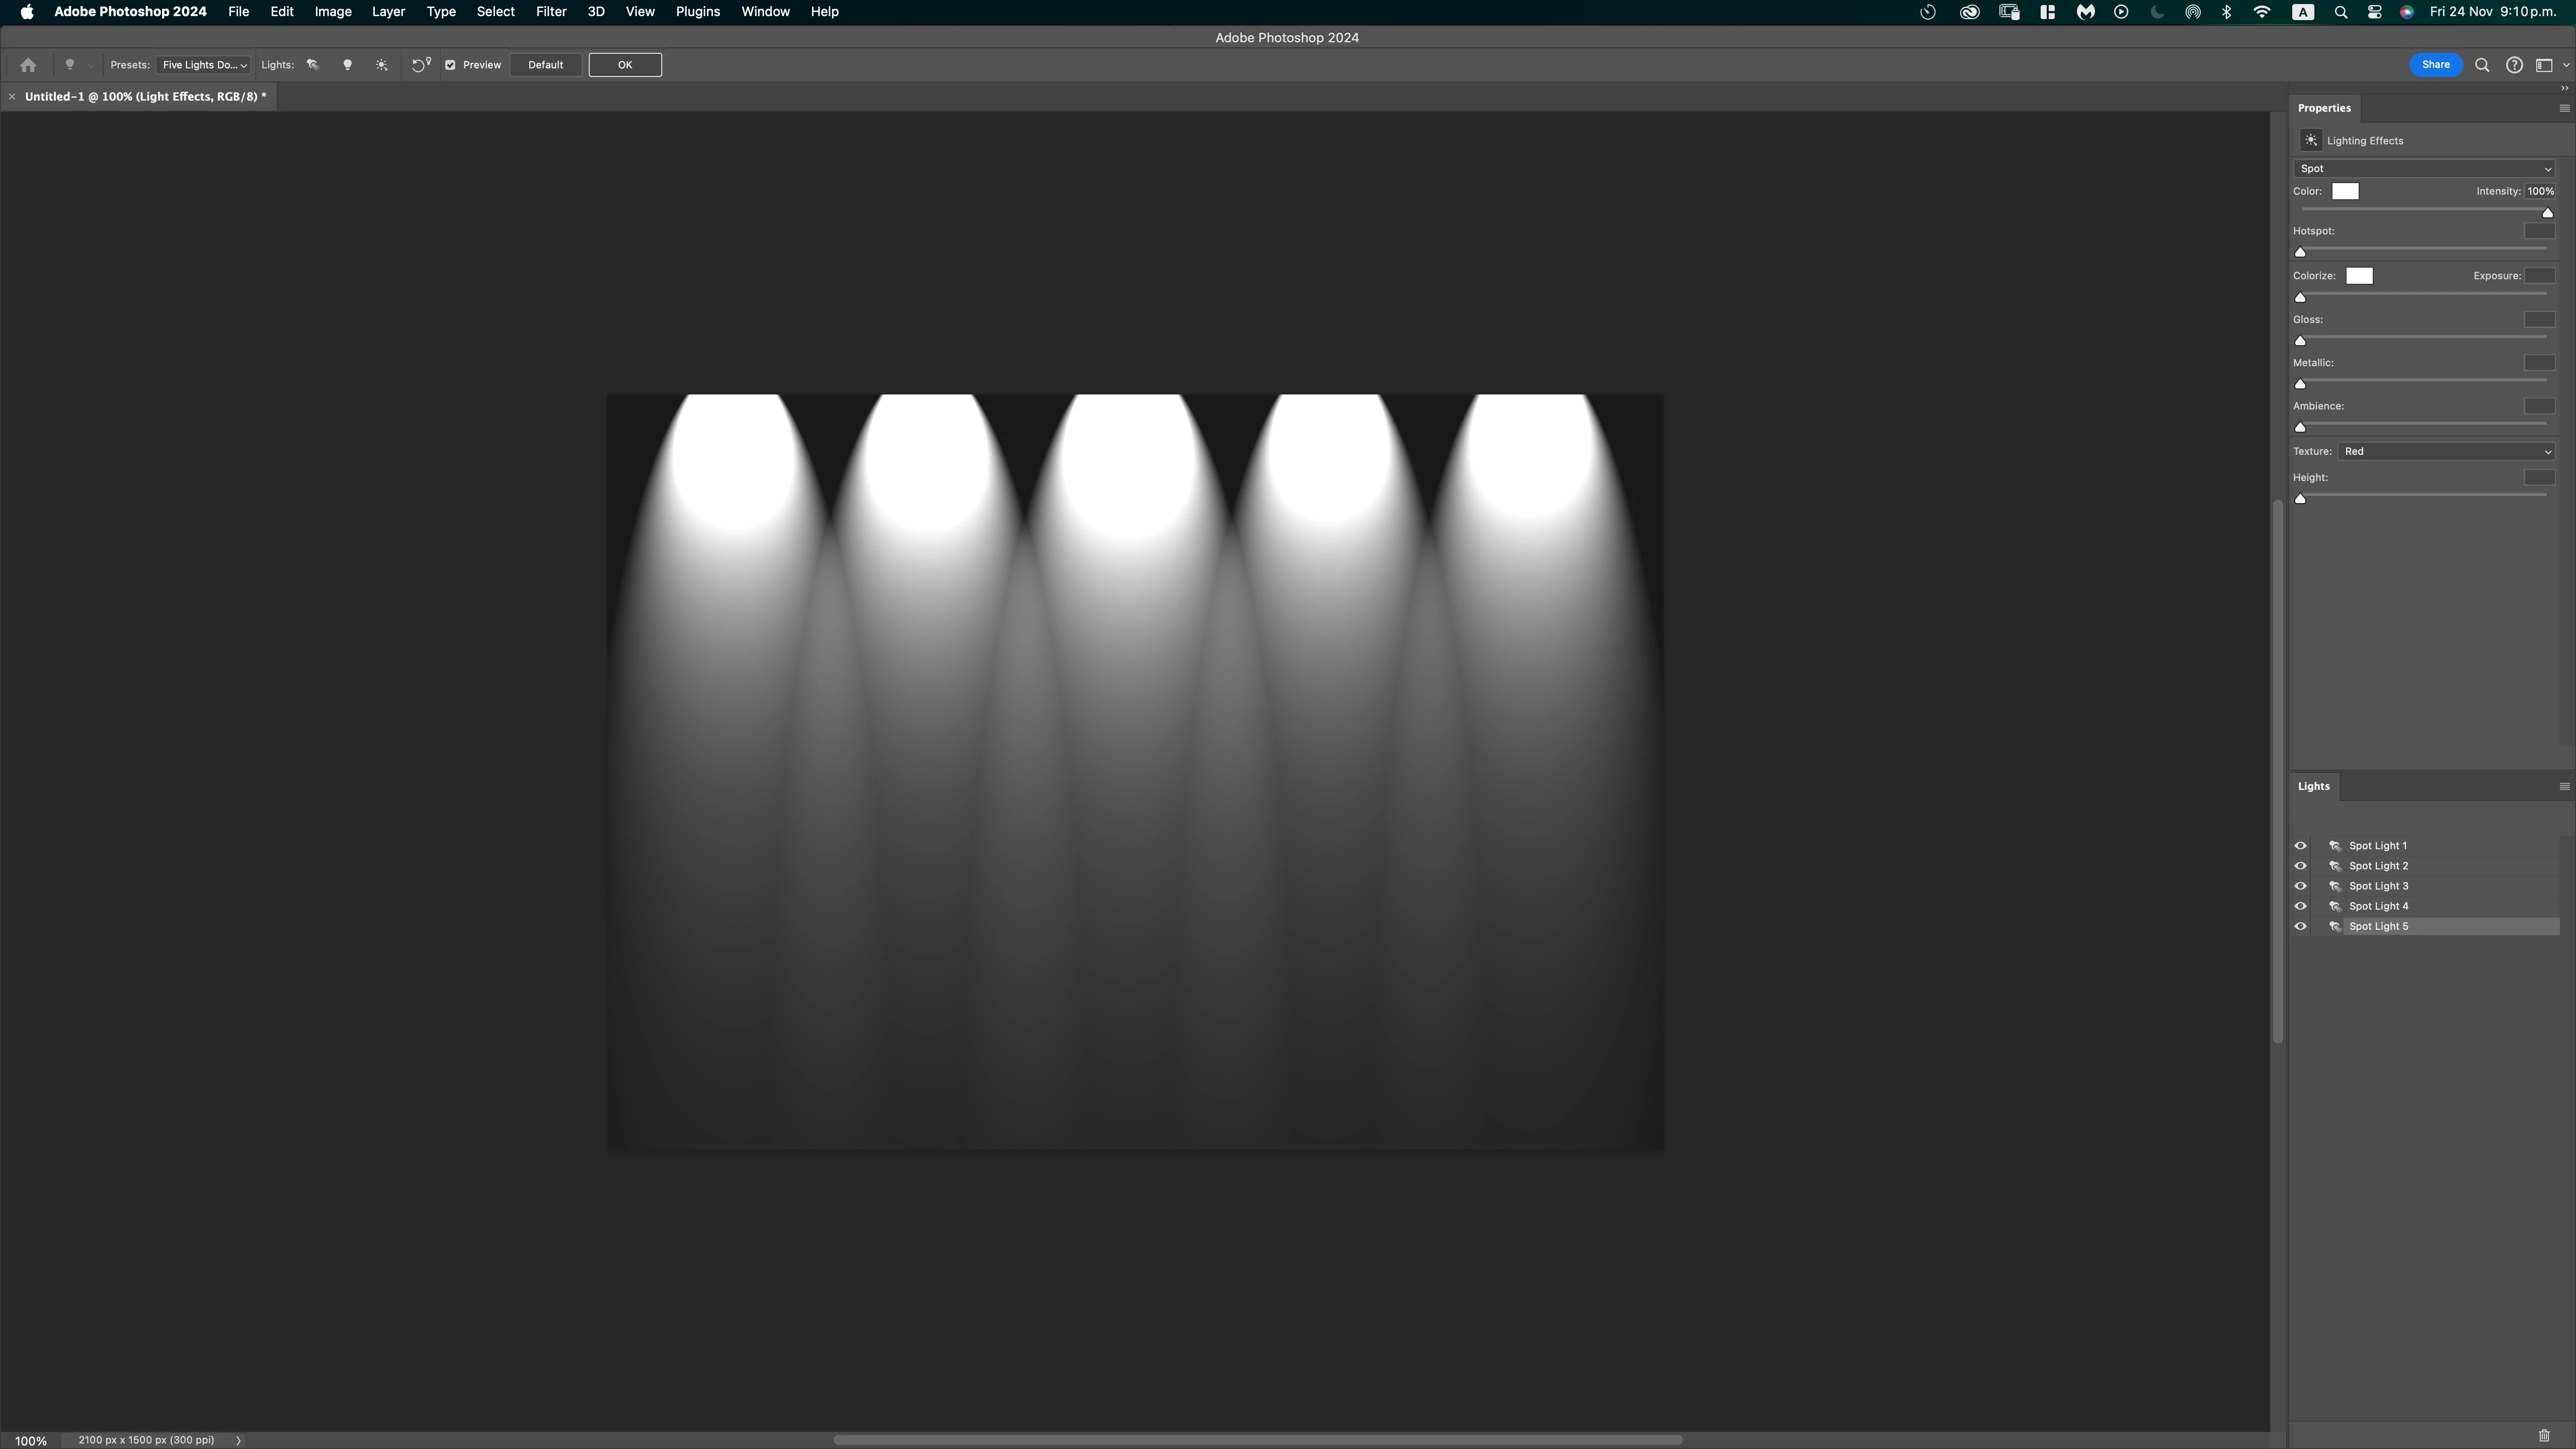
Task: Add a new infinite light
Action: [x=381, y=65]
